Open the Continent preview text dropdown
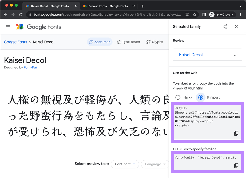 click(125, 164)
